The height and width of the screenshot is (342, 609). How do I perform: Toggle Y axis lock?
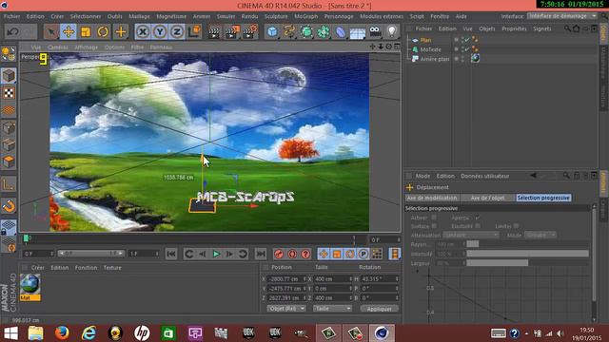coord(160,31)
